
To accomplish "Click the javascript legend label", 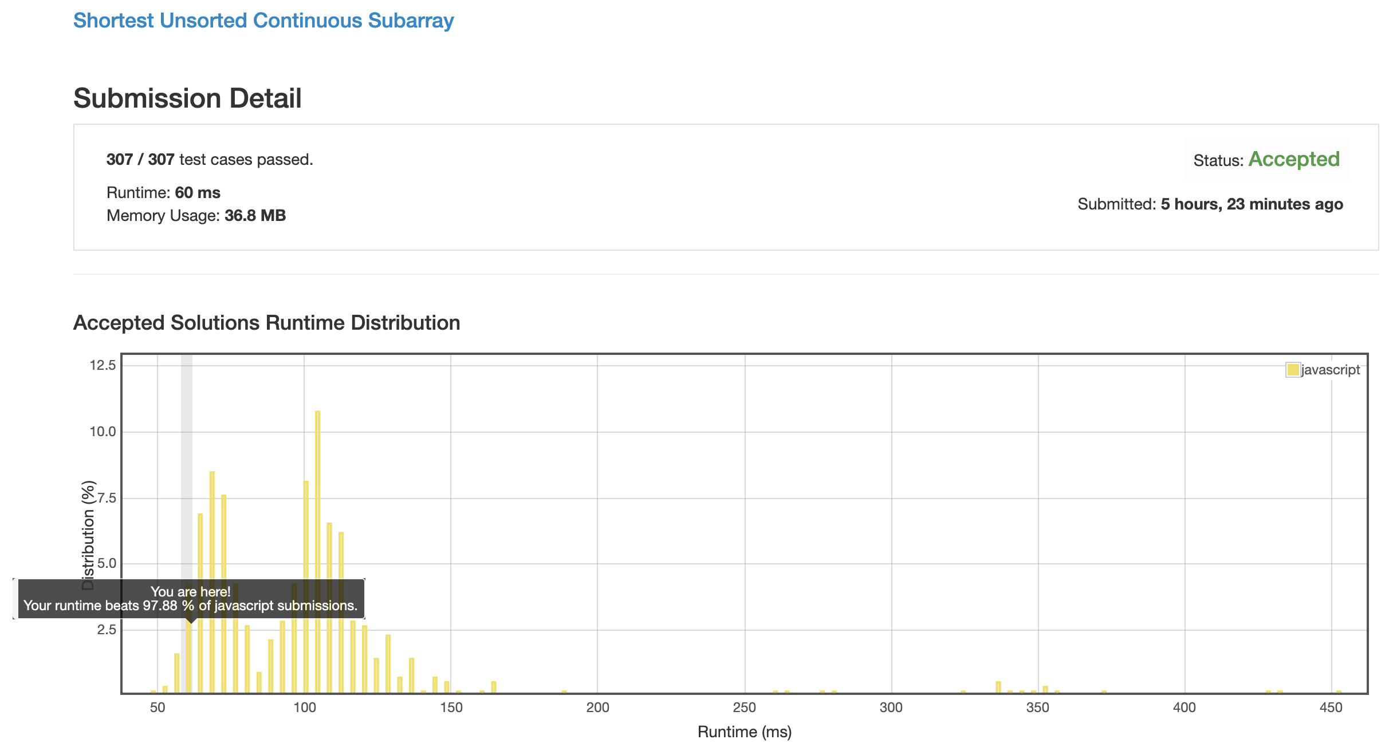I will point(1331,370).
